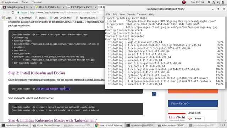The image size is (227, 128).
Task: Click the red recording indicator icon
Action: (184, 2)
